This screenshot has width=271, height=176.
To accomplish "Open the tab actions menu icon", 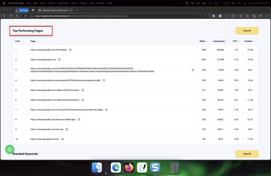I will click(33, 10).
